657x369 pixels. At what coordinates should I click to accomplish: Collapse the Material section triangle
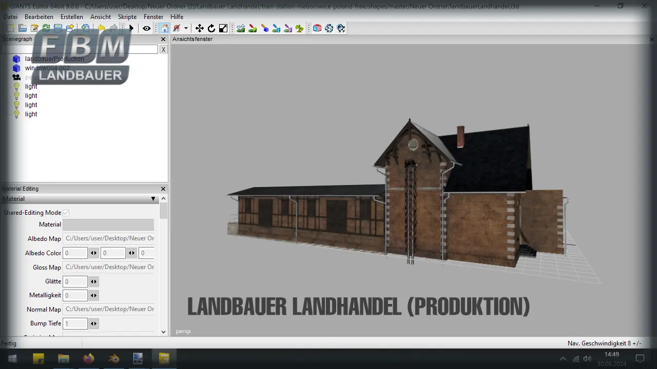tap(153, 199)
